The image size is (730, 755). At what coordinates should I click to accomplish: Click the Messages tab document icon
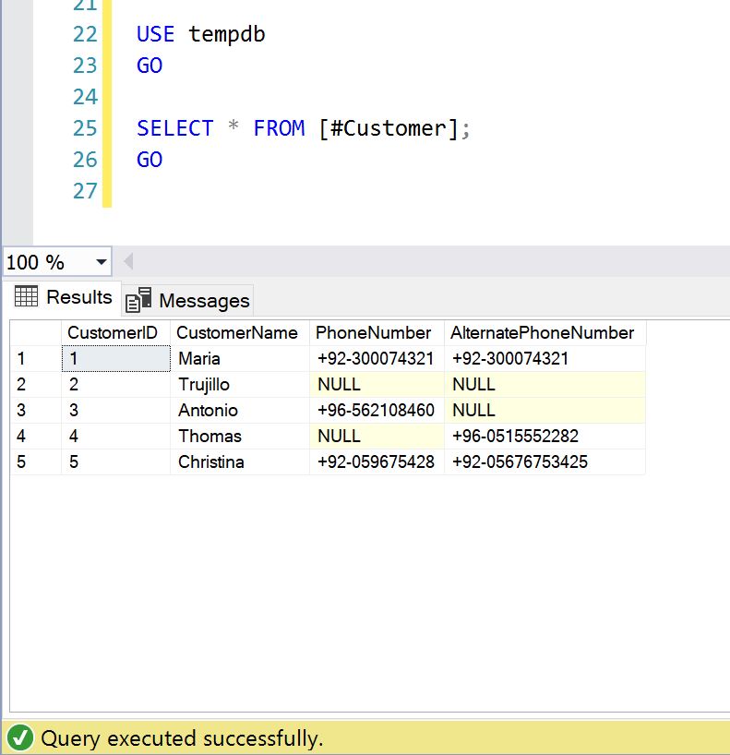coord(138,301)
